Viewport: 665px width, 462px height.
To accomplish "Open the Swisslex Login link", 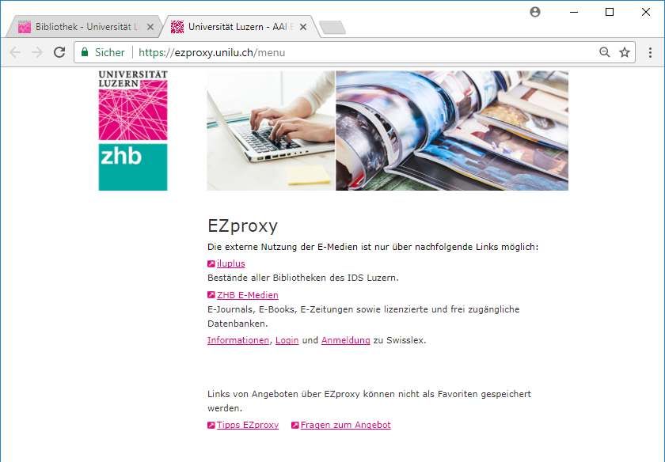I will click(287, 340).
